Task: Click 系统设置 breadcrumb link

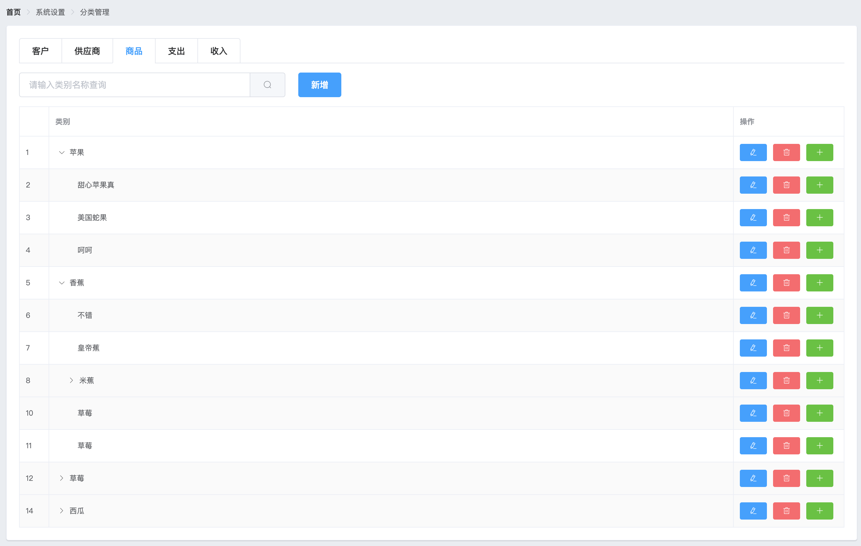Action: coord(50,12)
